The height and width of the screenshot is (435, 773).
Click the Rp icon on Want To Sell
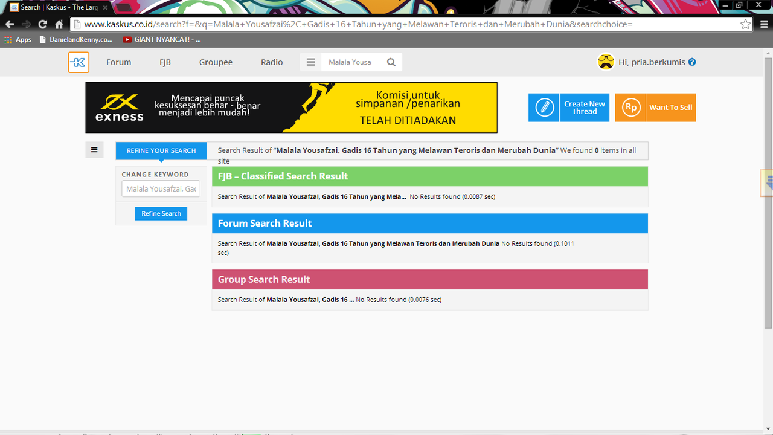click(630, 108)
